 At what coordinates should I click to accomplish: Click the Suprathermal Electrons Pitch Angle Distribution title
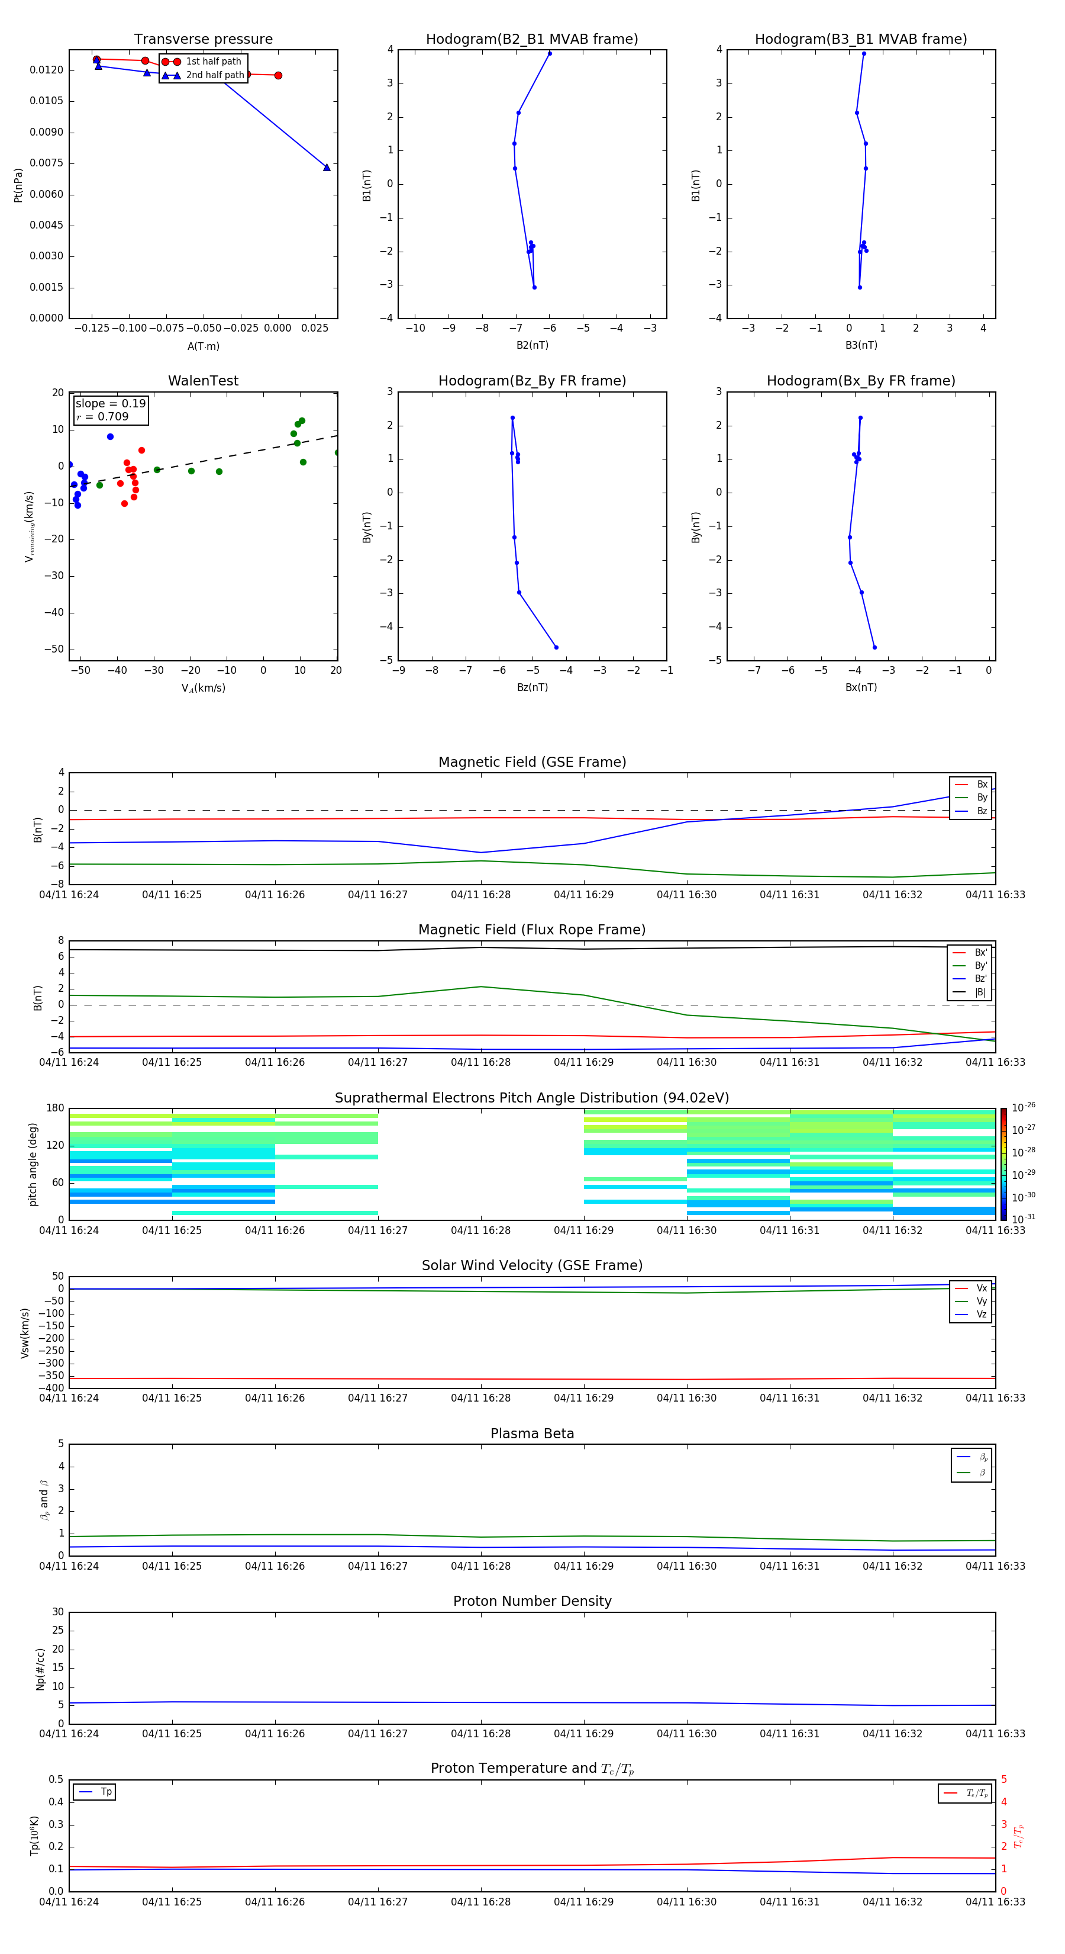532,1098
